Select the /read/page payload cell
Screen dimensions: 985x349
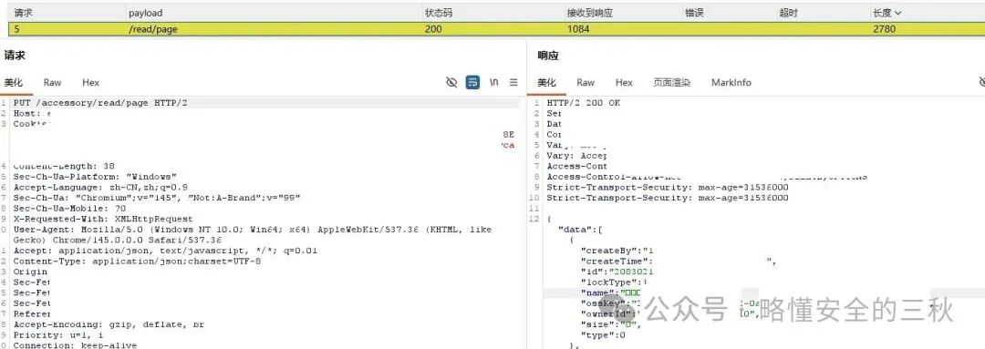(x=152, y=29)
